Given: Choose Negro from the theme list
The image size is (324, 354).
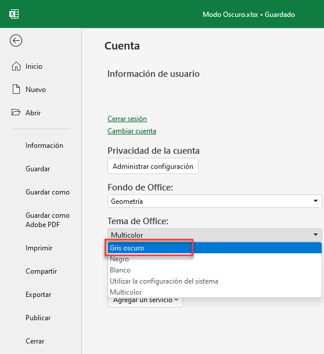Looking at the screenshot, I should pos(215,259).
